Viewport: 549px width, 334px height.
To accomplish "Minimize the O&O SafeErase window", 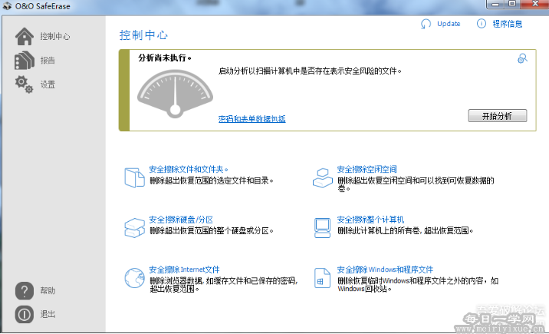I will click(495, 4).
